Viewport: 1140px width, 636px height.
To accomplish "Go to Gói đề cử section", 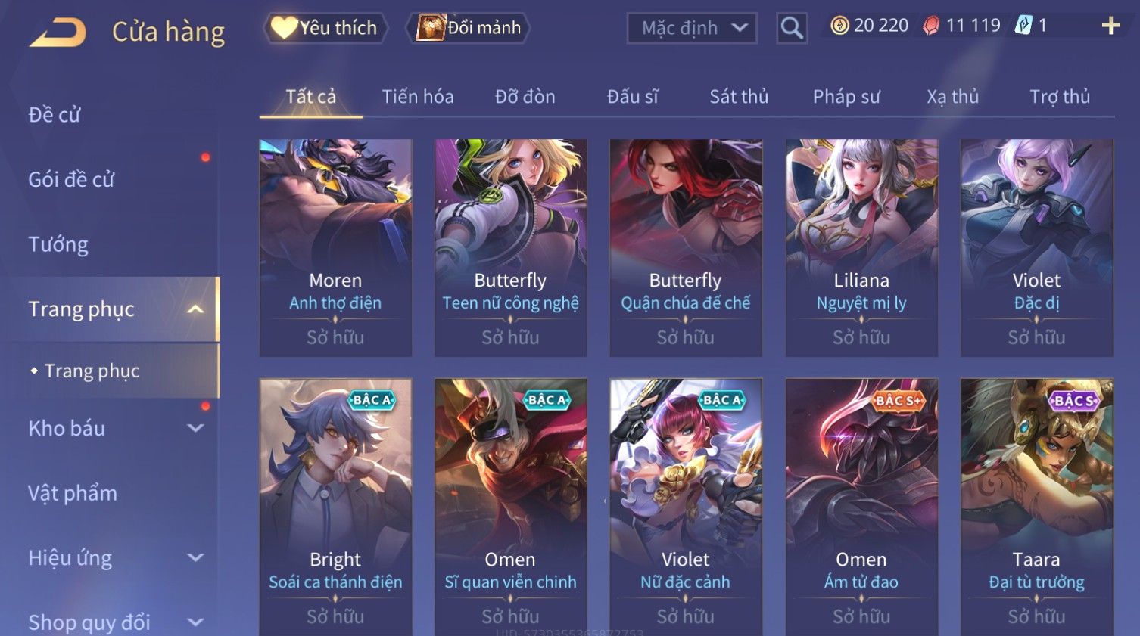I will [71, 180].
